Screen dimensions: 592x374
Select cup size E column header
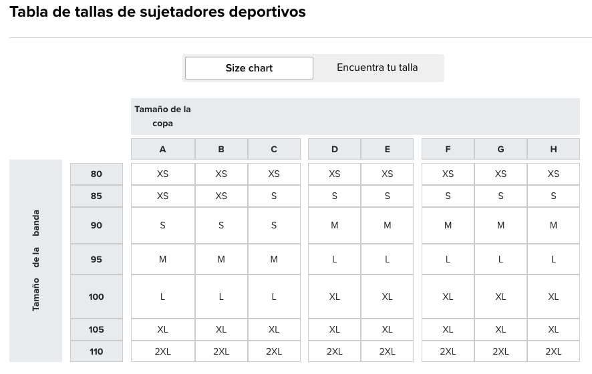(x=388, y=150)
